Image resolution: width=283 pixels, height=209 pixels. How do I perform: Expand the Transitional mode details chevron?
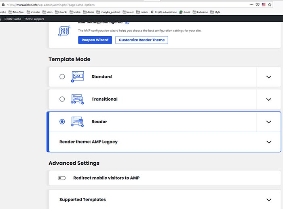269,99
